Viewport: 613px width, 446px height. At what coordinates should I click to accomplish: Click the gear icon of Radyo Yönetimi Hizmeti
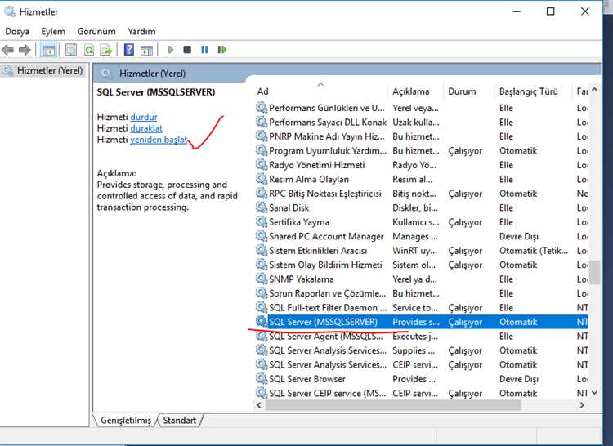coord(262,165)
